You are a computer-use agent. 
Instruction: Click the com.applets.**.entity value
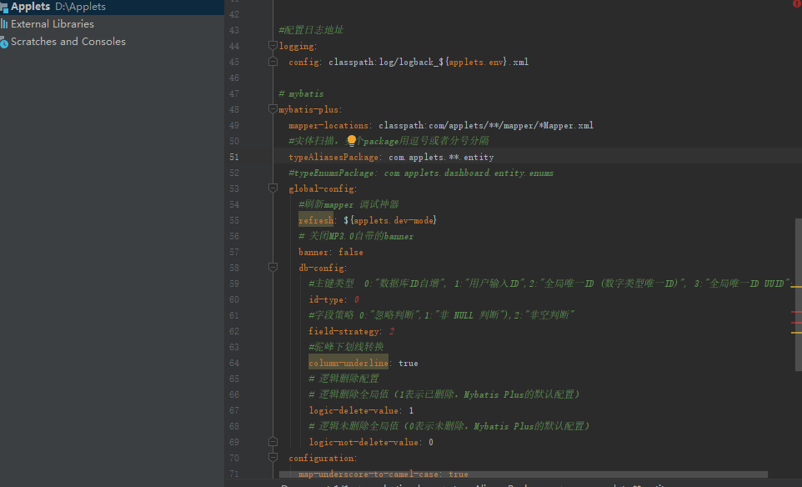[441, 157]
